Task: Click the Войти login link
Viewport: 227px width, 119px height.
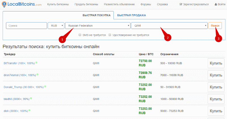Action: pyautogui.click(x=220, y=4)
